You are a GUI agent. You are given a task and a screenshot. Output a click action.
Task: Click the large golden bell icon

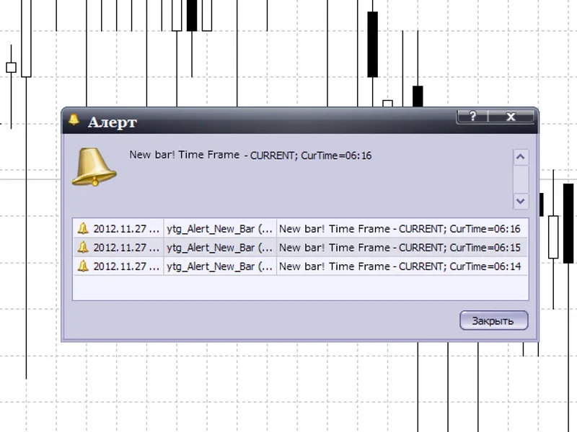pos(94,166)
